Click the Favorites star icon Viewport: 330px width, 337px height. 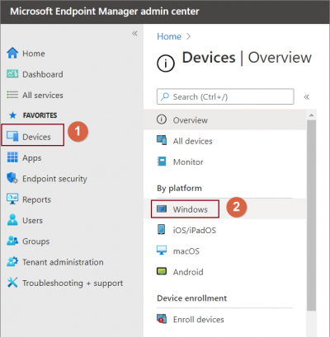[x=12, y=115]
